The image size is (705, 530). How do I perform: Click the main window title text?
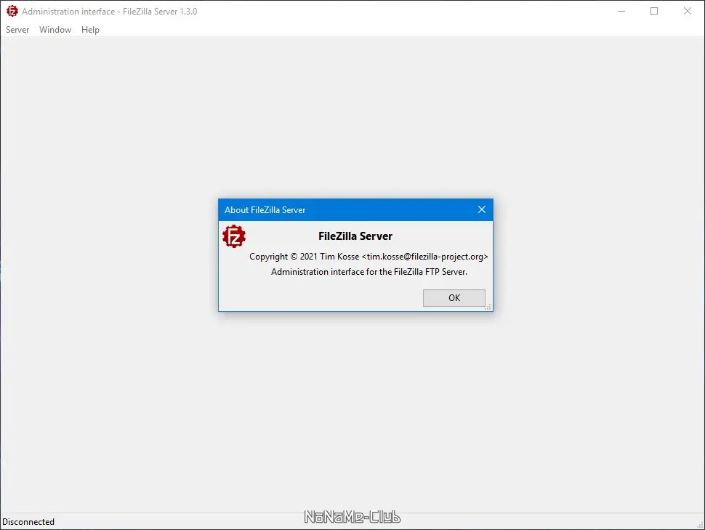coord(109,11)
